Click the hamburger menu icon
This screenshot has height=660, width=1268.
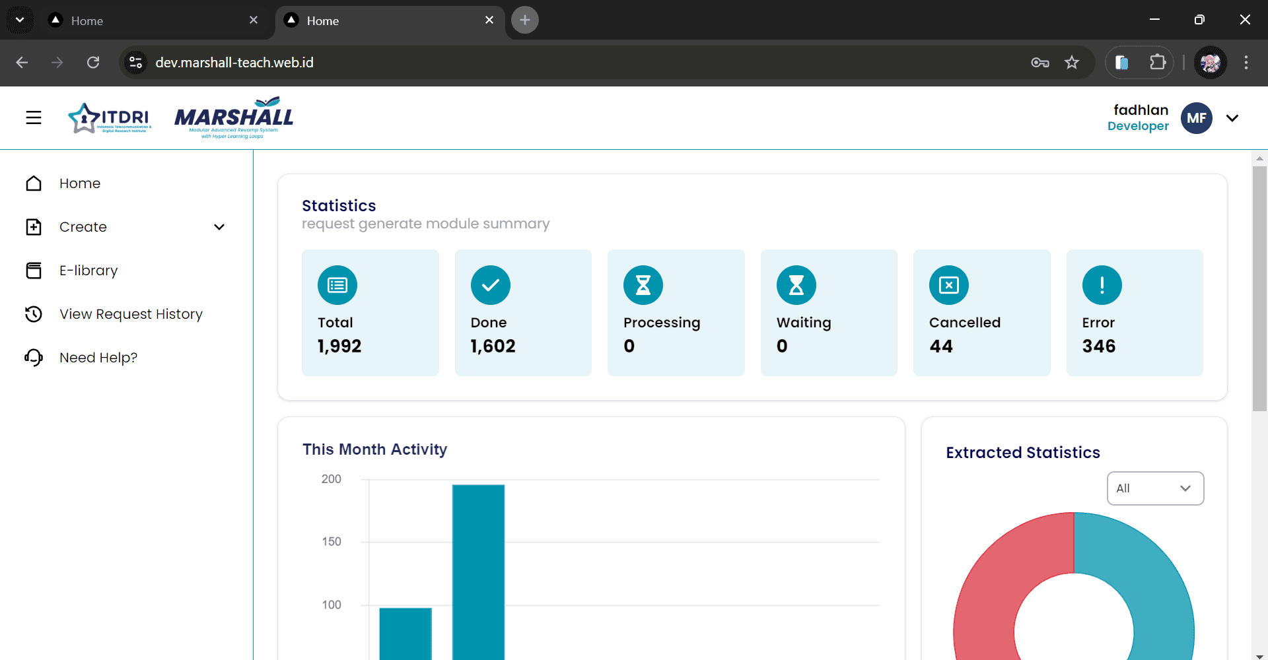coord(34,117)
